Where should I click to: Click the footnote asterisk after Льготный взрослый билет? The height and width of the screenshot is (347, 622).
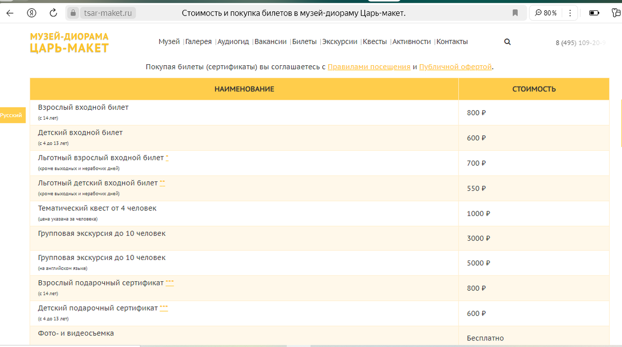(167, 157)
